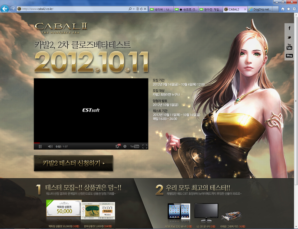Click 카발2 테스터 신청하기 button
Viewport: 298px width, 229px height.
[x=73, y=163]
